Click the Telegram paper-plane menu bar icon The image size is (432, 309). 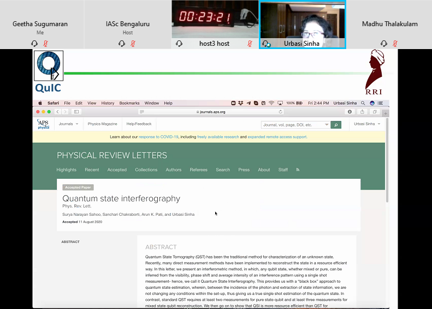(248, 103)
